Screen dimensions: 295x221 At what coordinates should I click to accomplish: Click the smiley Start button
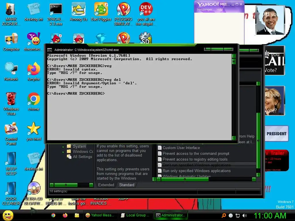tap(8, 215)
